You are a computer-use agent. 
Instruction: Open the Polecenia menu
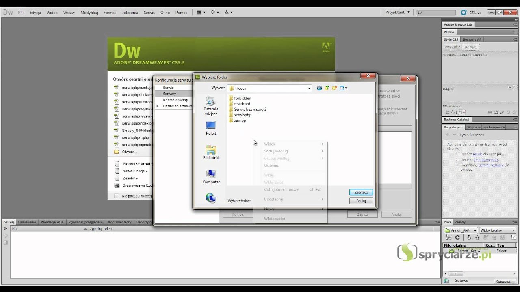click(130, 13)
